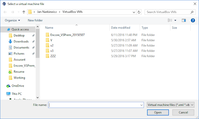Select the folder named V
Viewport: 199px width, 119px height.
coord(51,40)
